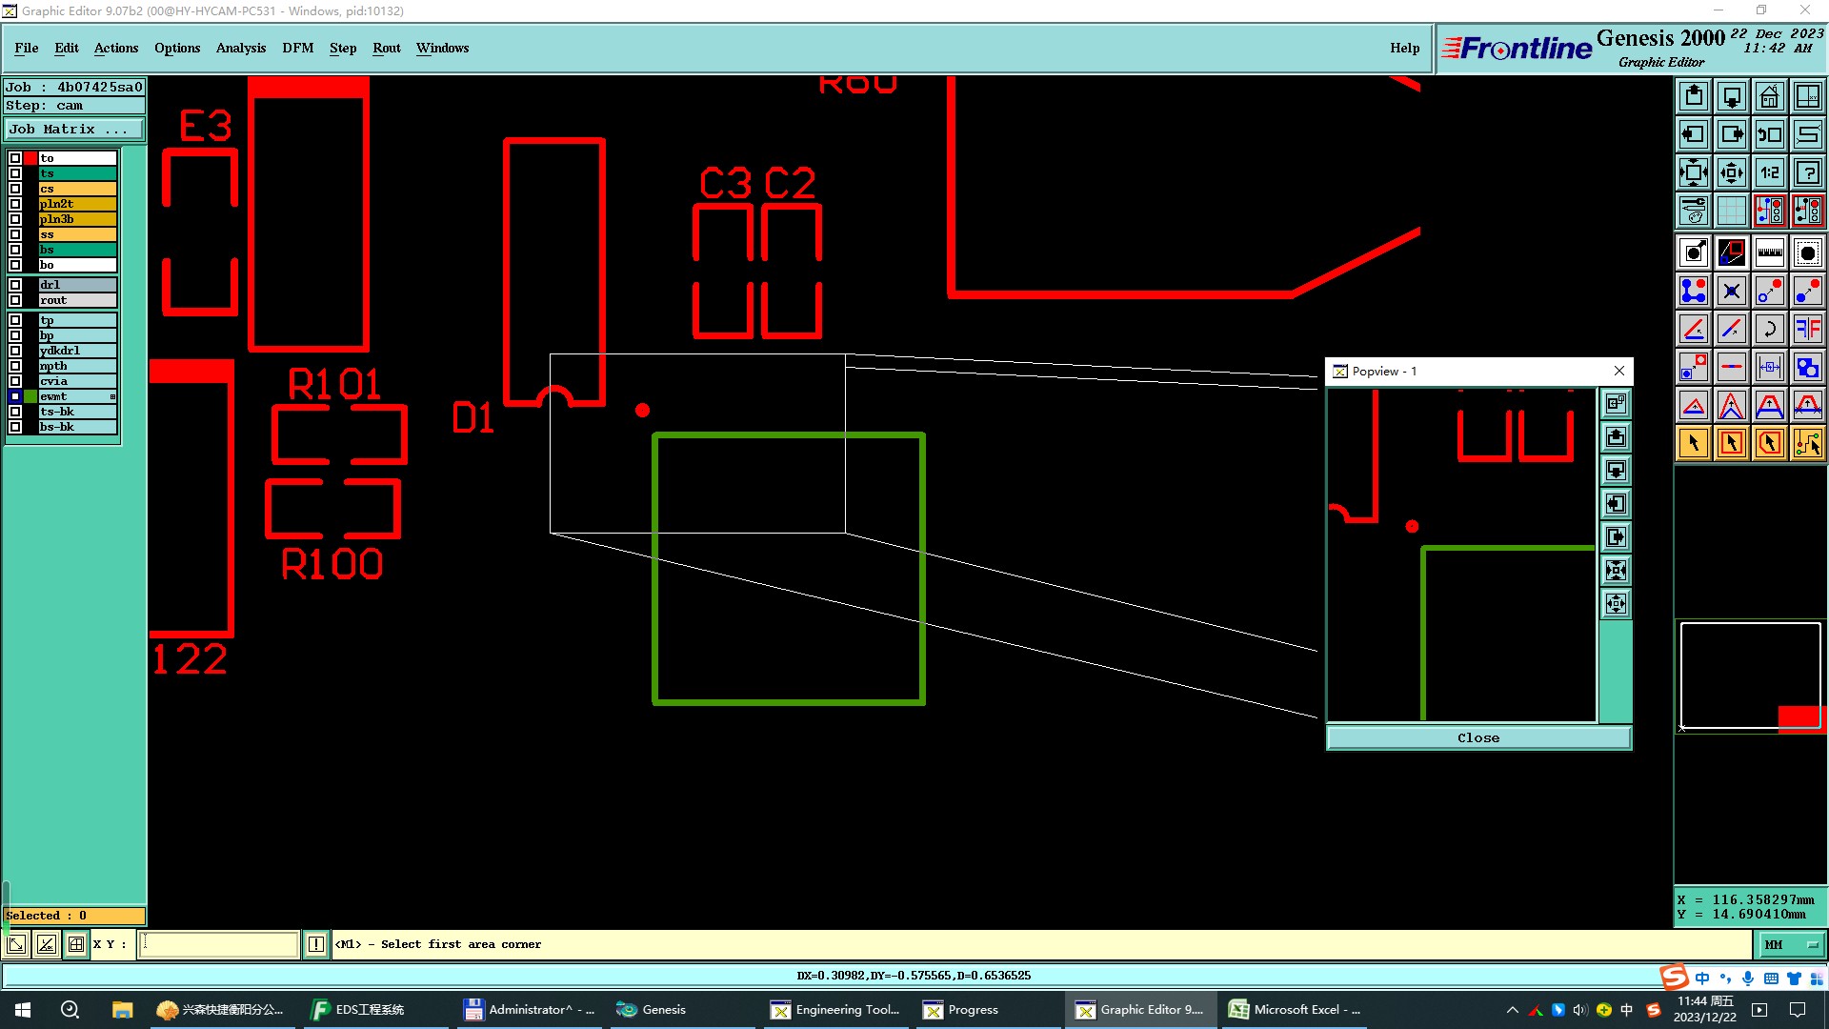Click the Home view icon

click(x=1769, y=96)
